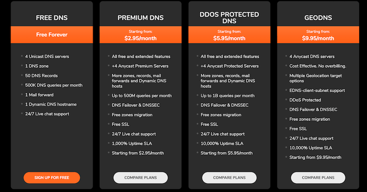Screen dimensions: 367x192
Task: Click +4 Anycast Protected Servers feature
Action: click(230, 66)
